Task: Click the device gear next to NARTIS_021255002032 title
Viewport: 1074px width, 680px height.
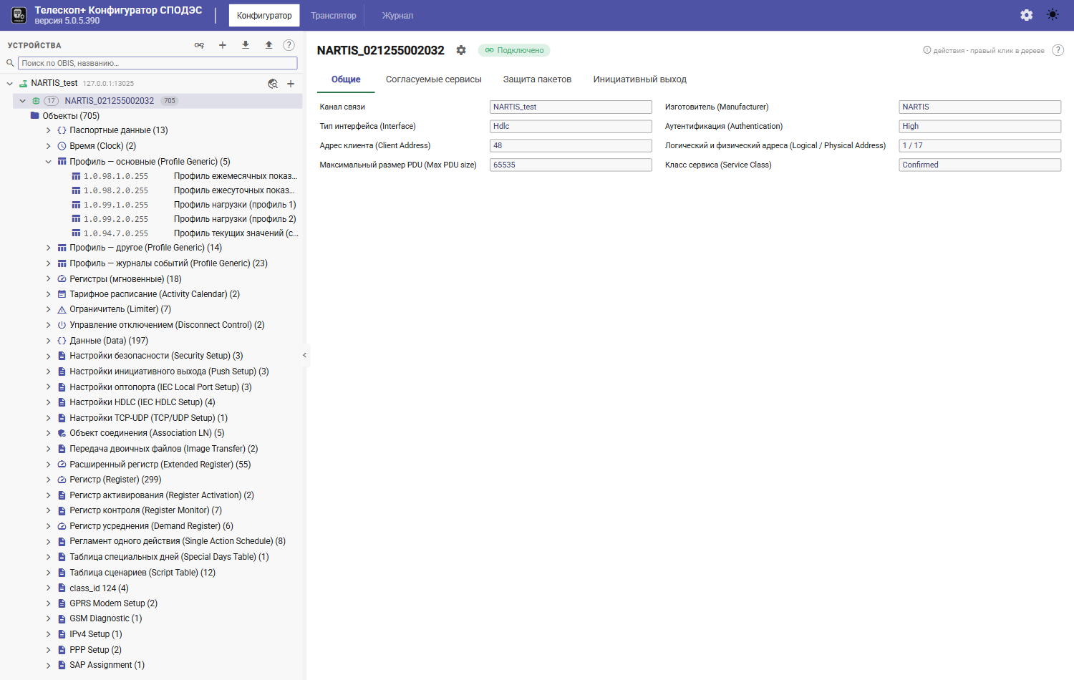Action: tap(461, 50)
